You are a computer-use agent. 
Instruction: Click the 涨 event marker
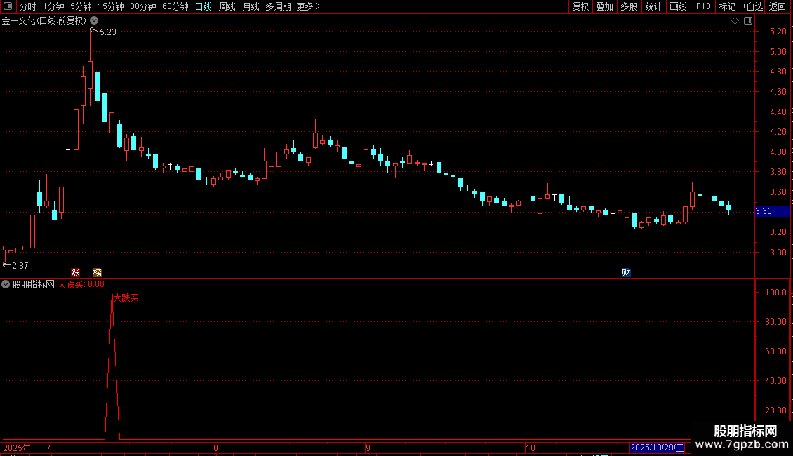click(75, 273)
